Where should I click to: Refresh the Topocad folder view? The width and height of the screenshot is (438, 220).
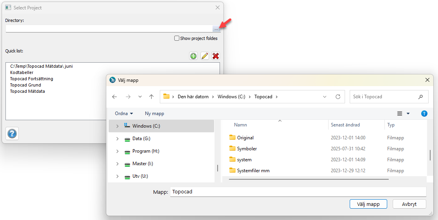[x=338, y=97]
